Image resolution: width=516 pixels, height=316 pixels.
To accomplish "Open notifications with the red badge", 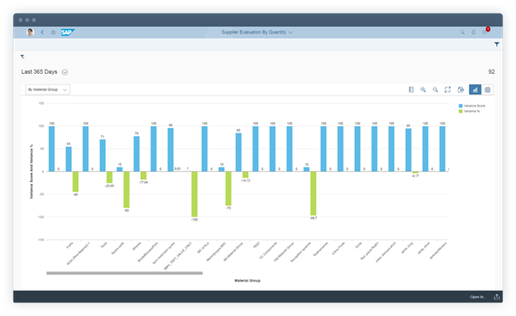I will (x=485, y=31).
